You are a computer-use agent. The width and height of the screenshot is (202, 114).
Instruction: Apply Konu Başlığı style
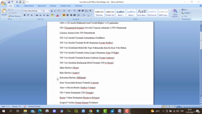(142, 13)
